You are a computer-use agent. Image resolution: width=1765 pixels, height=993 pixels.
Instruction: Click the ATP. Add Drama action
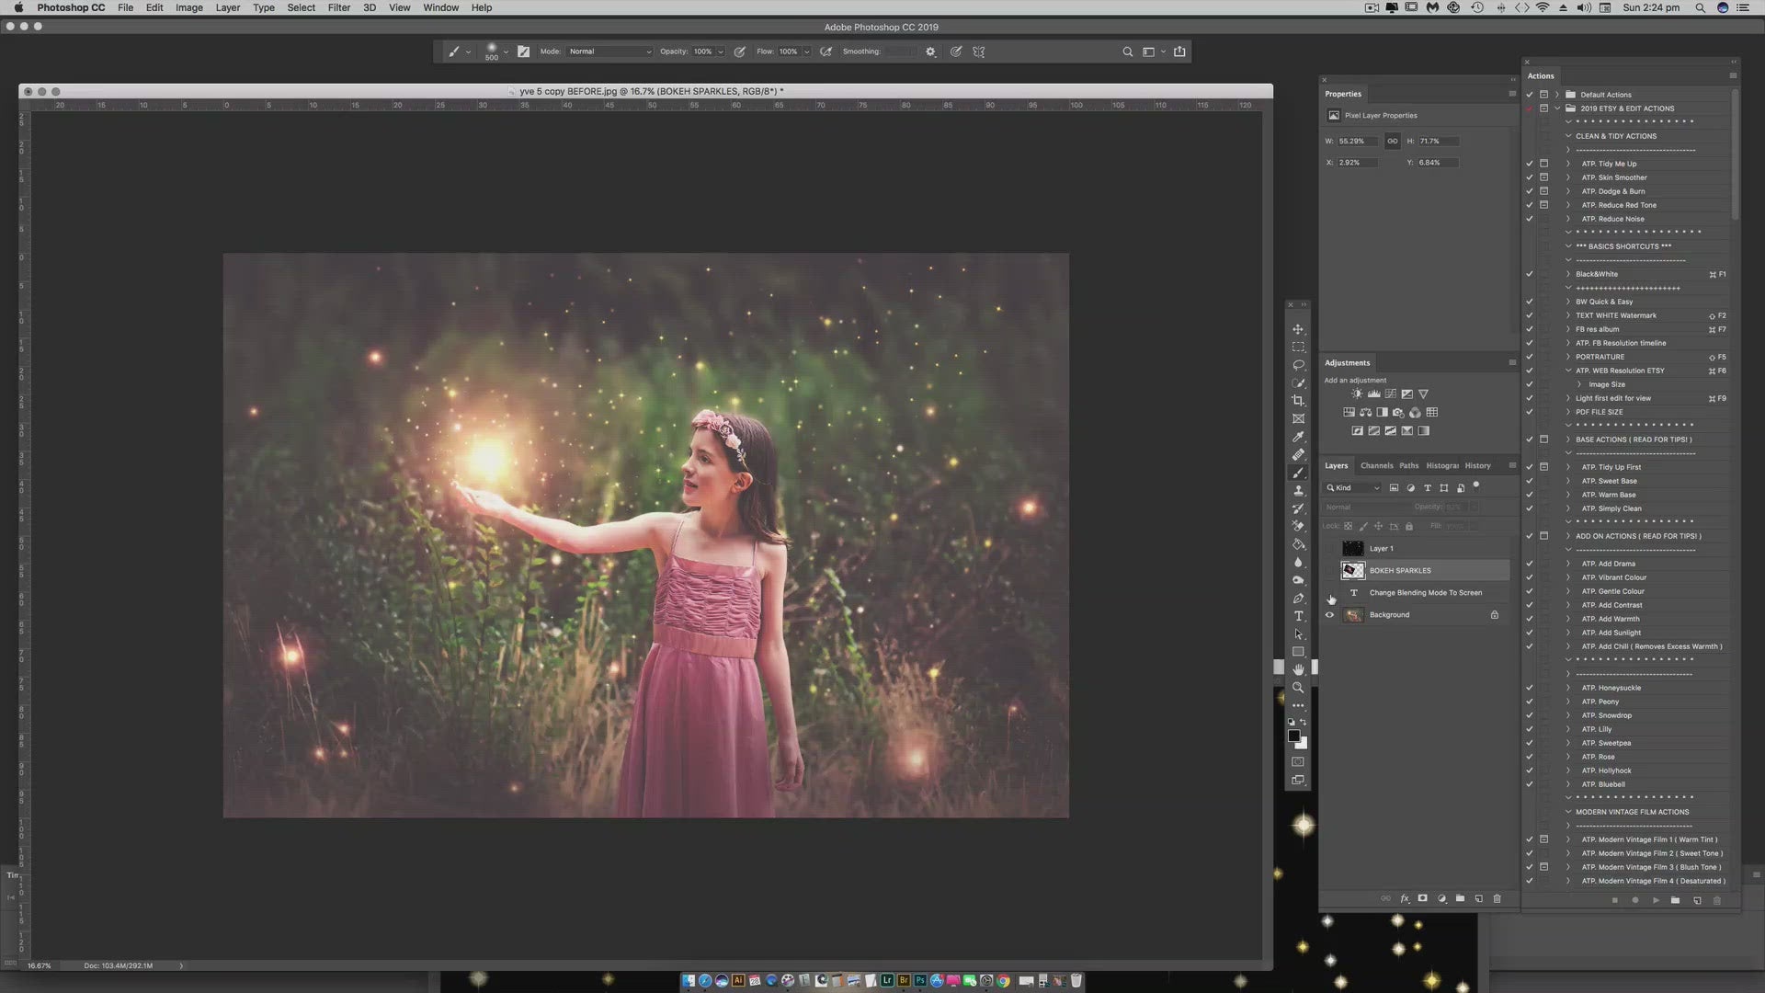click(x=1608, y=564)
